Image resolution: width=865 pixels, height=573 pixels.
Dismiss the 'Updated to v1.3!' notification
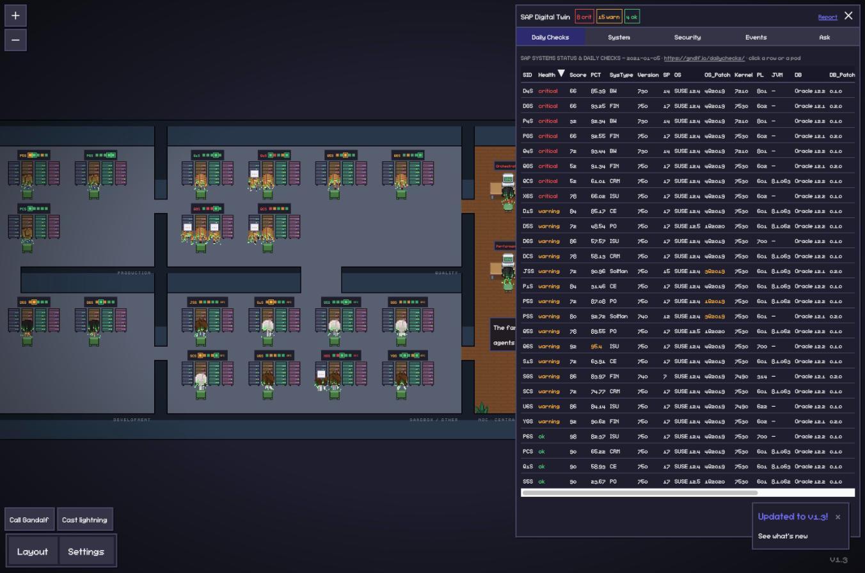pyautogui.click(x=837, y=517)
